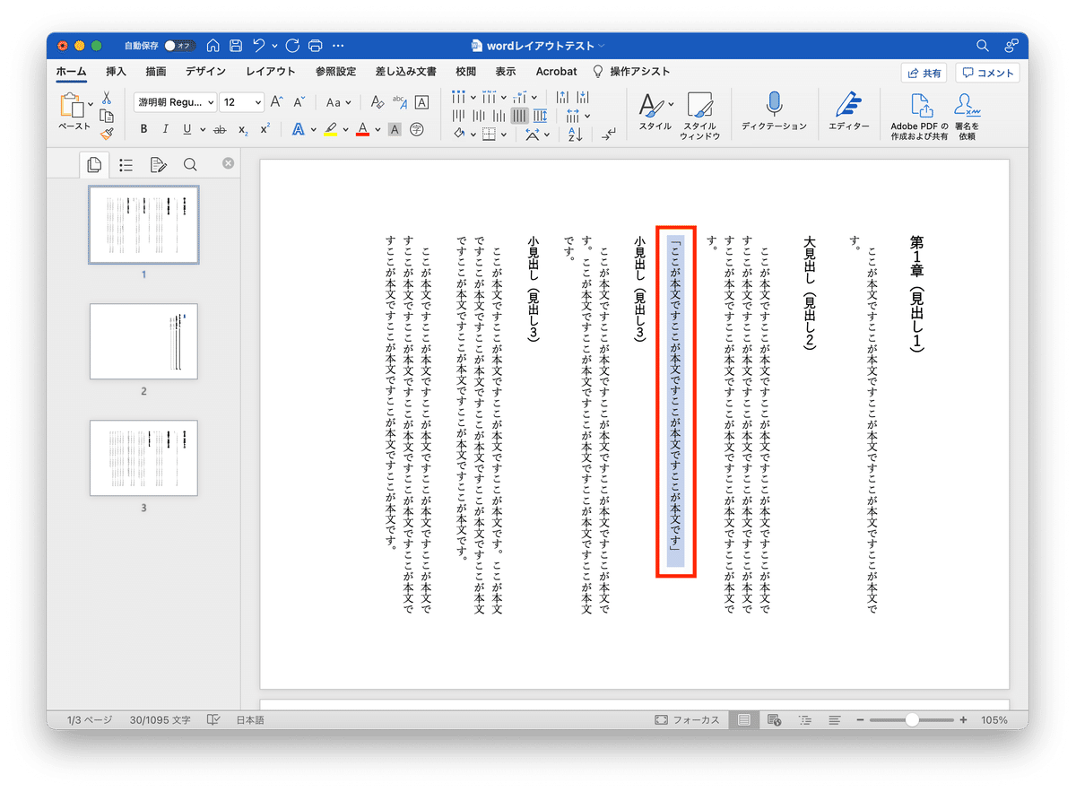This screenshot has width=1076, height=792.
Task: Switch to the Design (デザイン) tab
Action: click(205, 72)
